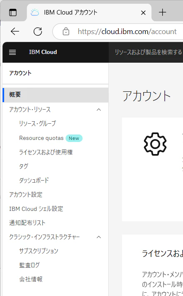183x296 pixels.
Task: Go to IBM Cloud シェル設定
Action: [36, 209]
